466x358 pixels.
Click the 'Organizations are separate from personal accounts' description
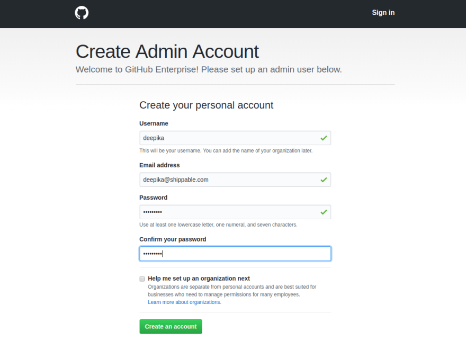232,291
